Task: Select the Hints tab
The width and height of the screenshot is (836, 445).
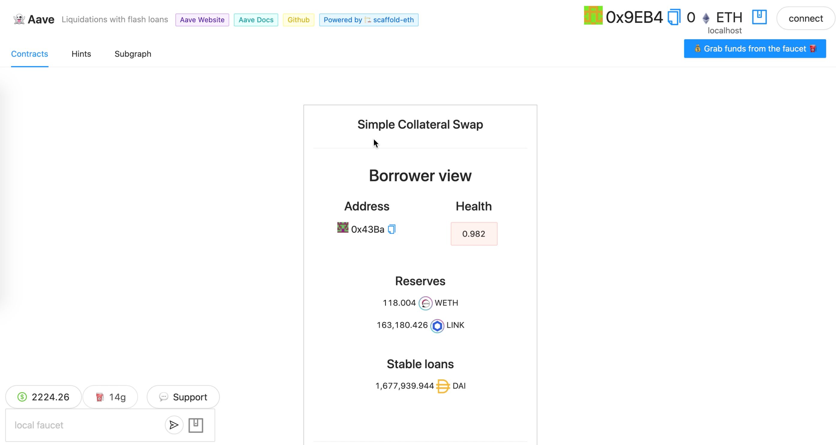Action: pos(81,54)
